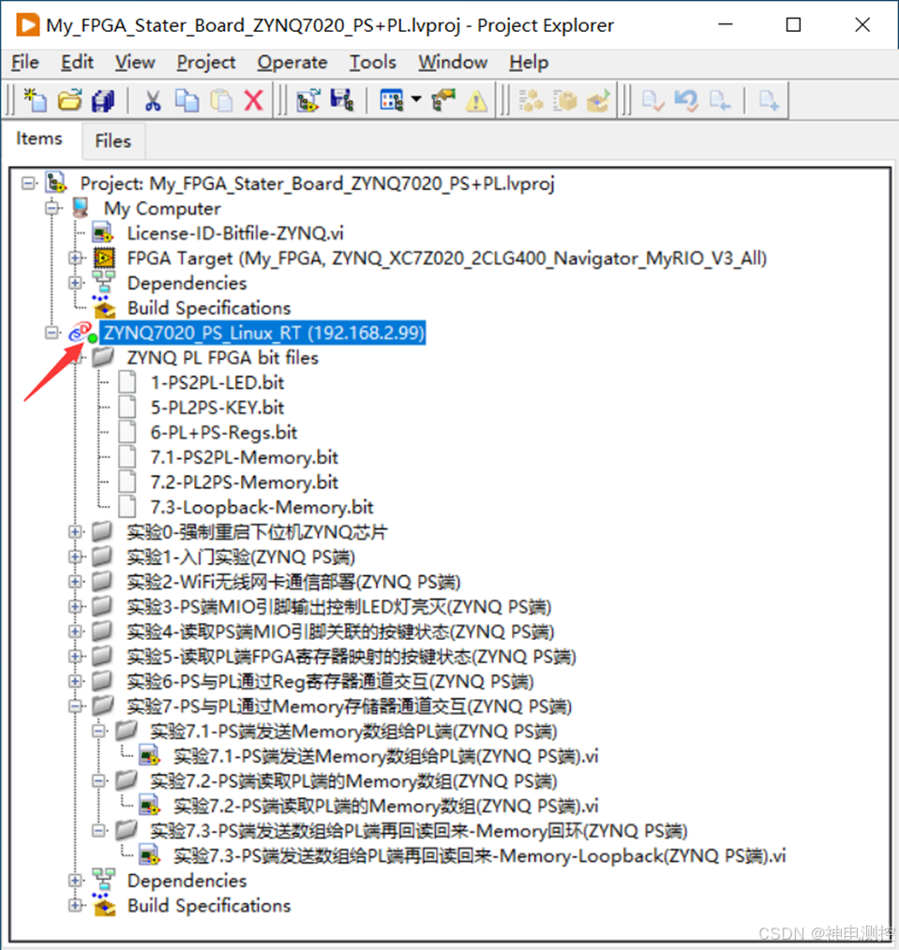This screenshot has height=950, width=899.
Task: Switch to the Files tab
Action: point(112,141)
